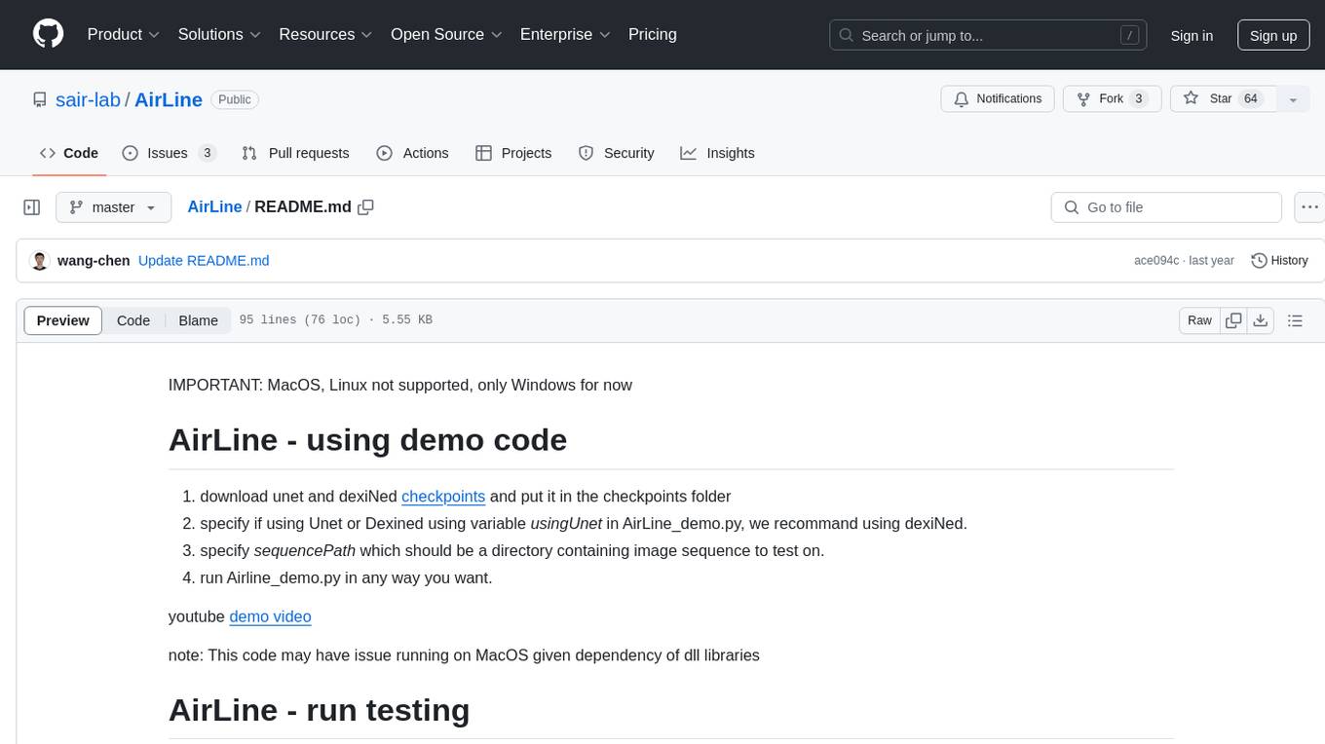The width and height of the screenshot is (1325, 744).
Task: Expand the Open Source menu
Action: tap(446, 34)
